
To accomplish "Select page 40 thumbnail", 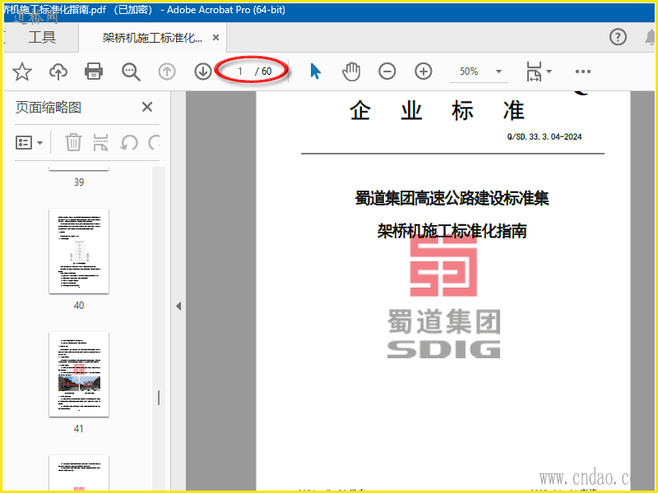I will coord(79,251).
